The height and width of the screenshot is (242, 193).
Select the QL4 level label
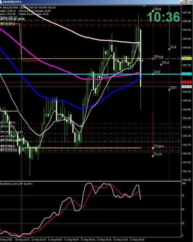[173, 47]
